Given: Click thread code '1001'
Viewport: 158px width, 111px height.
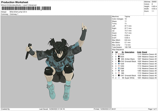Looking at the screenshot, I should 139,78.
